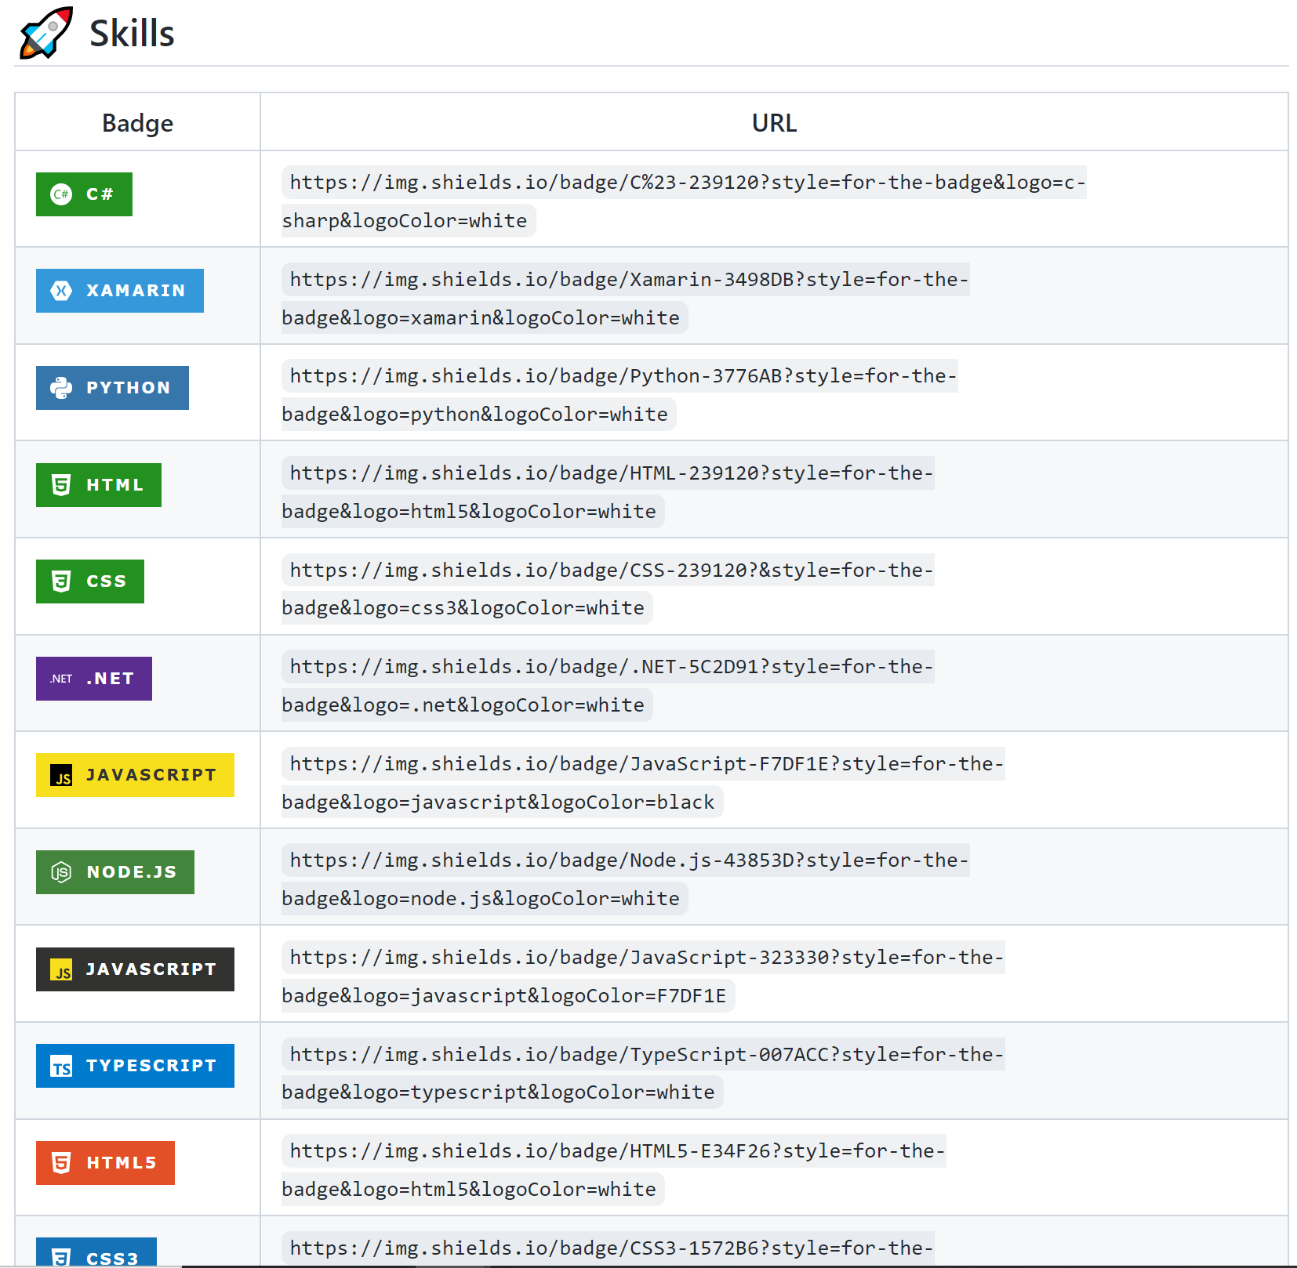Click the orange HTML5 badge
This screenshot has height=1268, width=1297.
pyautogui.click(x=104, y=1163)
